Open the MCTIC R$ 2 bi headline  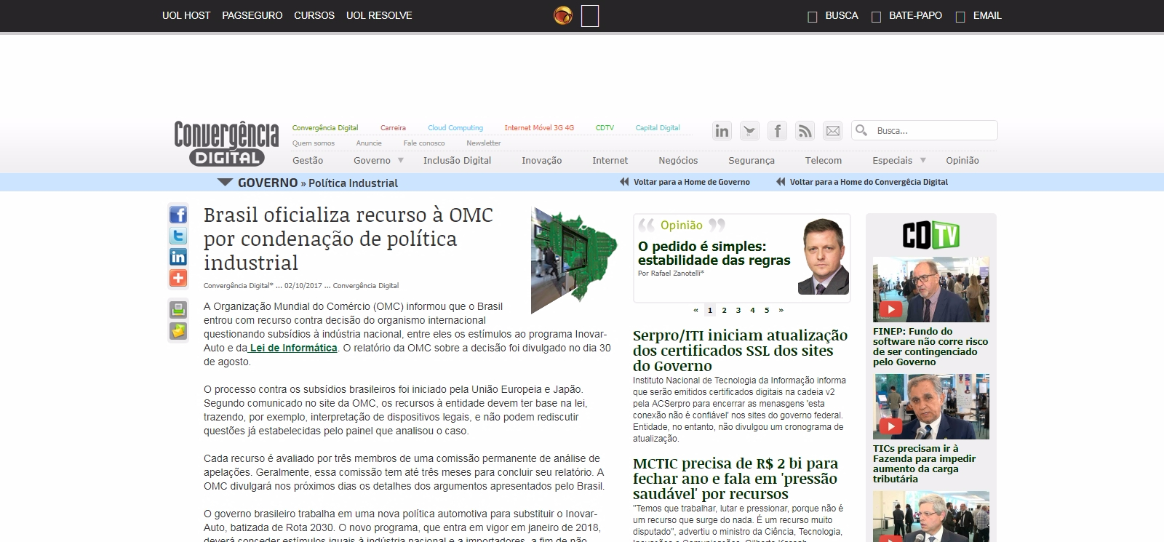[x=736, y=479]
